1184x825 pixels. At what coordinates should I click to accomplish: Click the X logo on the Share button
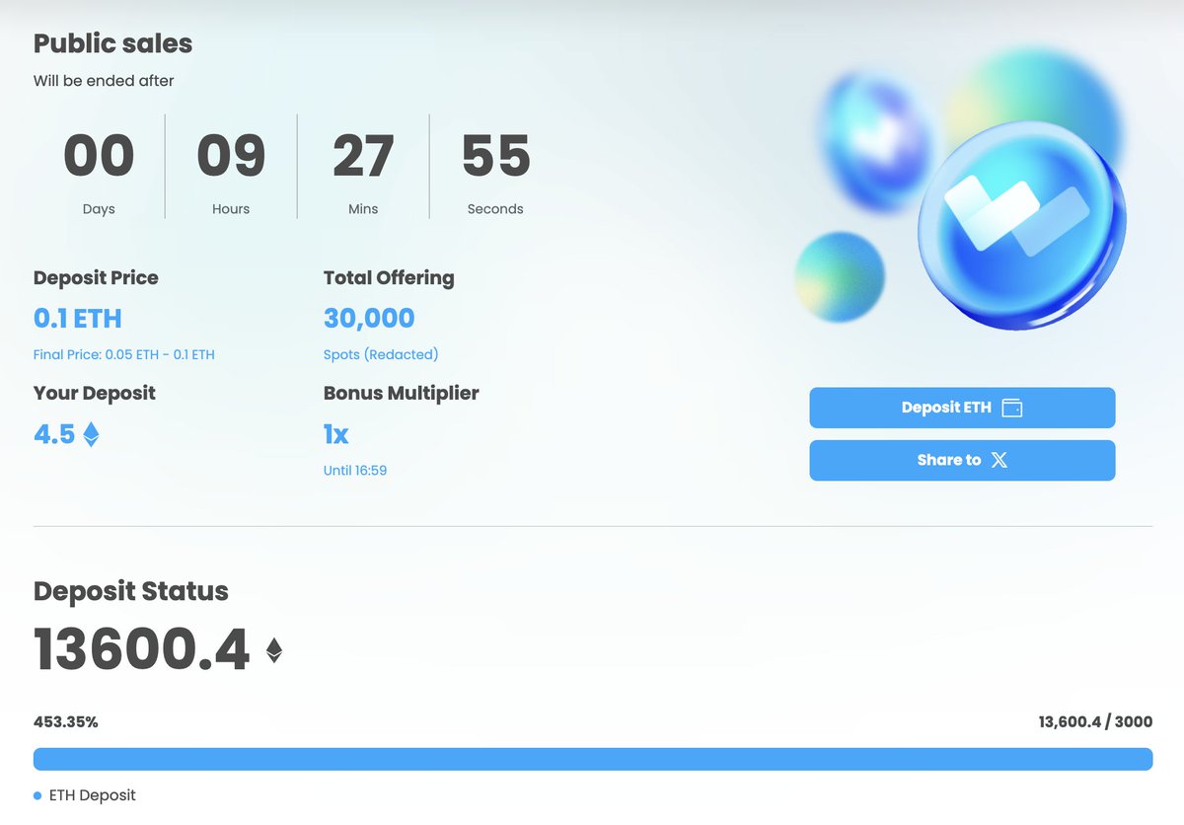click(999, 460)
